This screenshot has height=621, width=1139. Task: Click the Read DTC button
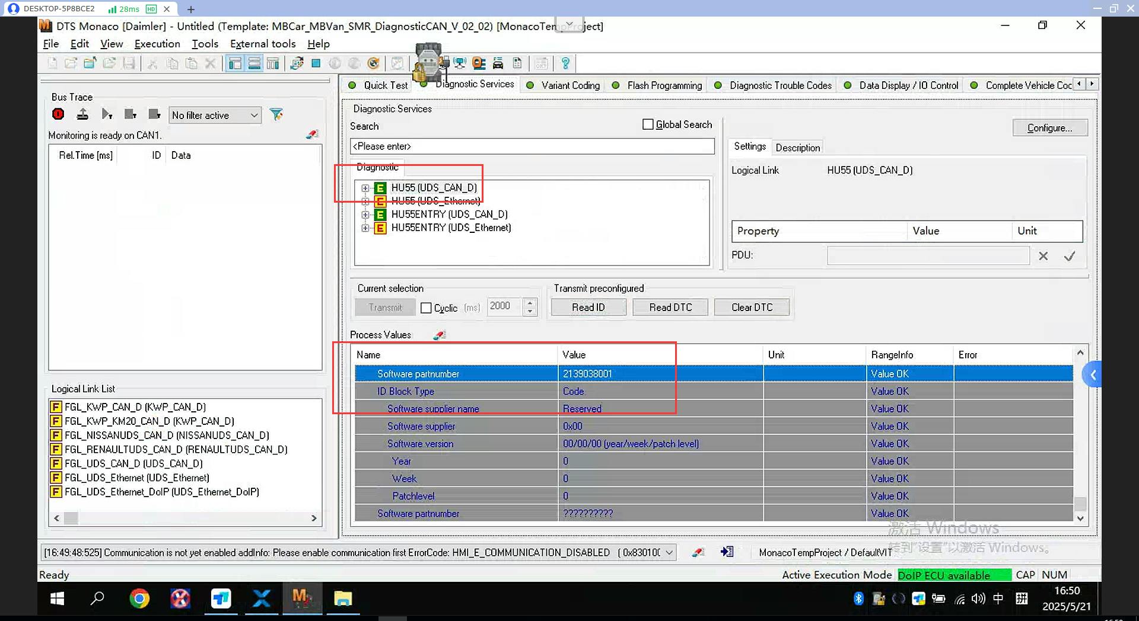670,308
